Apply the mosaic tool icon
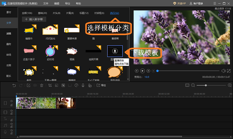Screen dimensions: 233x139 coord(63,86)
